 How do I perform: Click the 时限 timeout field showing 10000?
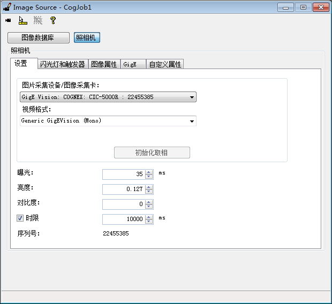click(x=124, y=219)
